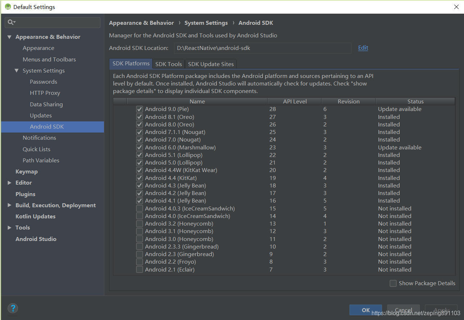Select Plugins in settings tree
This screenshot has height=320, width=464.
(25, 194)
